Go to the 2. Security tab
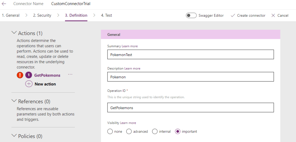Image resolution: width=296 pixels, height=142 pixels. pyautogui.click(x=42, y=16)
